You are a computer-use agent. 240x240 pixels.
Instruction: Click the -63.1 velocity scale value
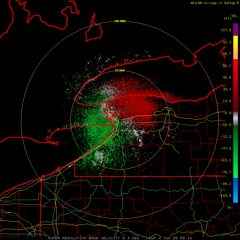click(226, 160)
